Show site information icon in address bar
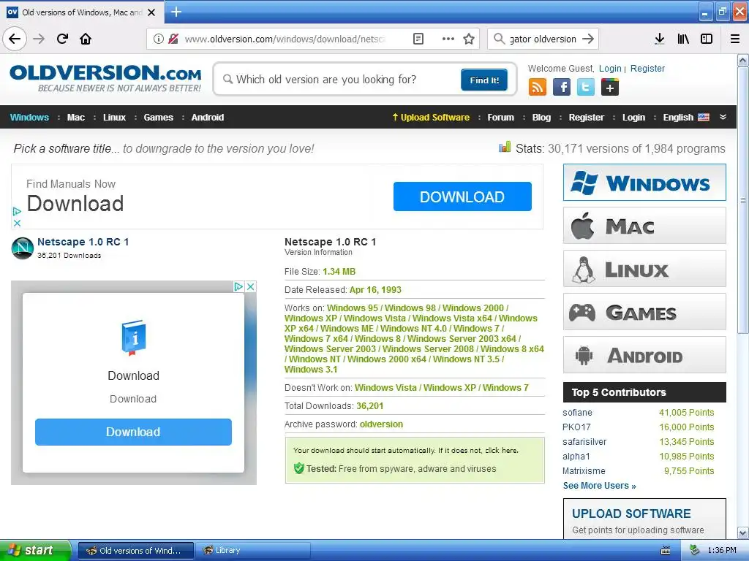Image resolution: width=749 pixels, height=561 pixels. [159, 39]
